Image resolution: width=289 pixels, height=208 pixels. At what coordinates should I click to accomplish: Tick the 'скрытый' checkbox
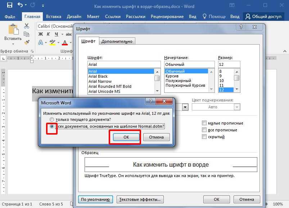point(204,137)
